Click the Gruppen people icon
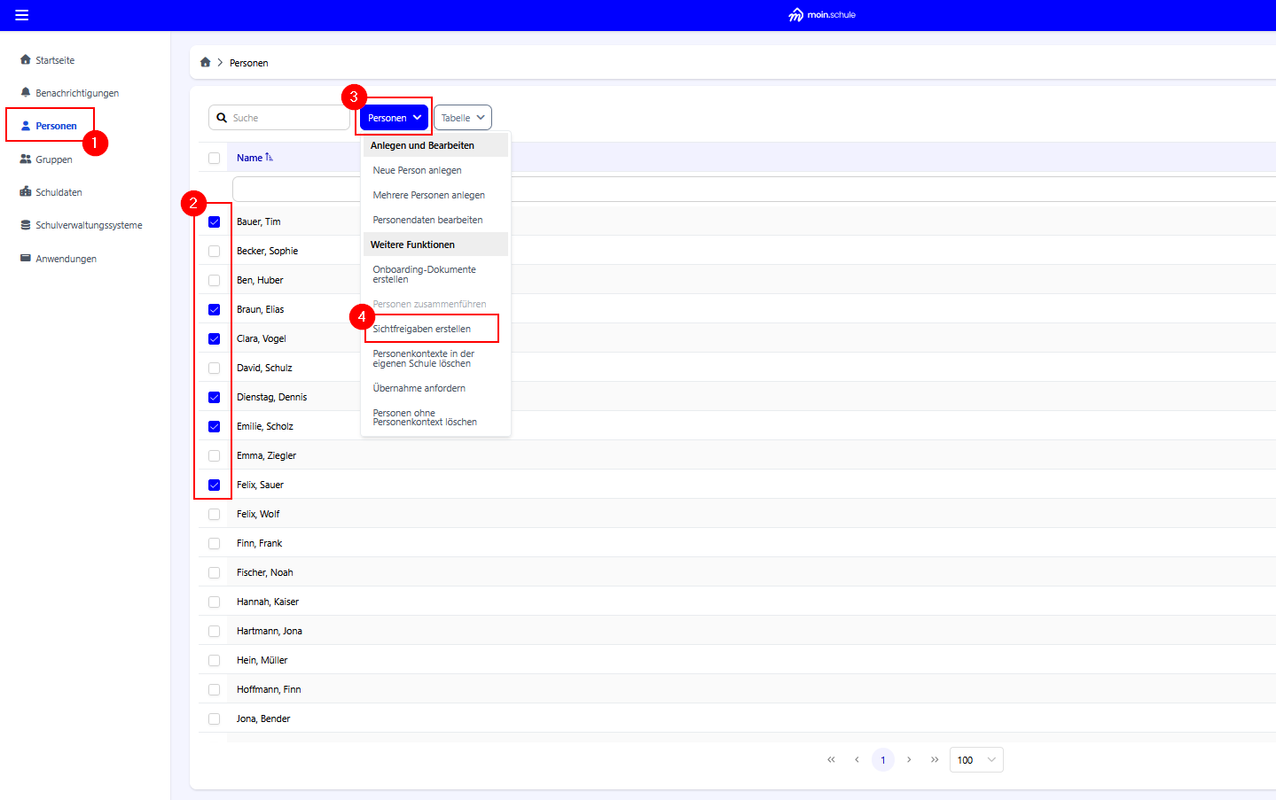The image size is (1276, 800). tap(26, 159)
